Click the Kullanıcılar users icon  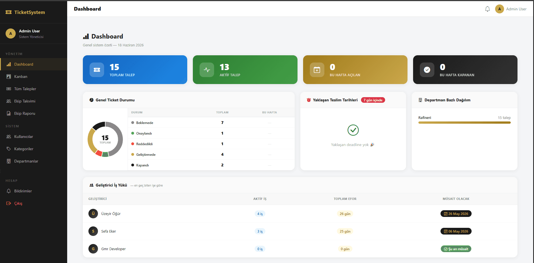pyautogui.click(x=9, y=137)
